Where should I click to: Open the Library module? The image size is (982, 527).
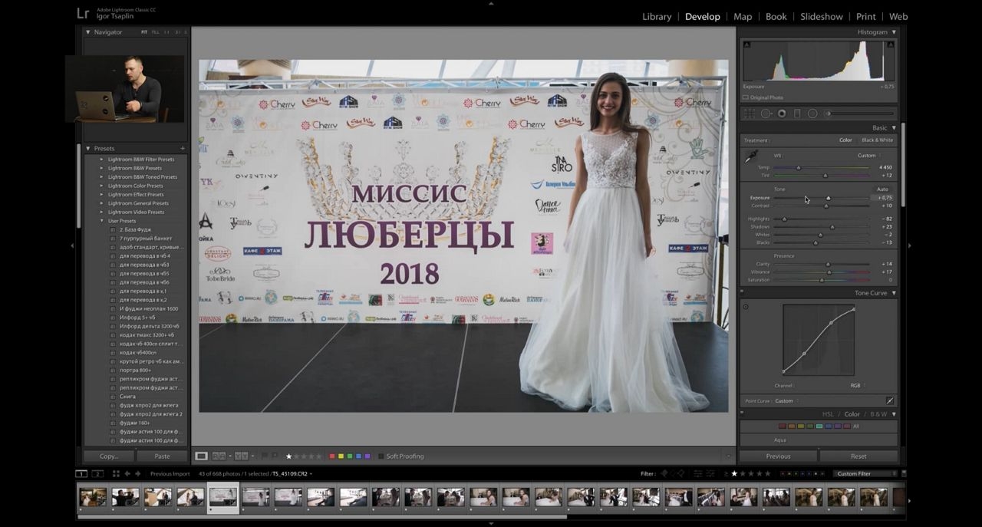coord(657,16)
